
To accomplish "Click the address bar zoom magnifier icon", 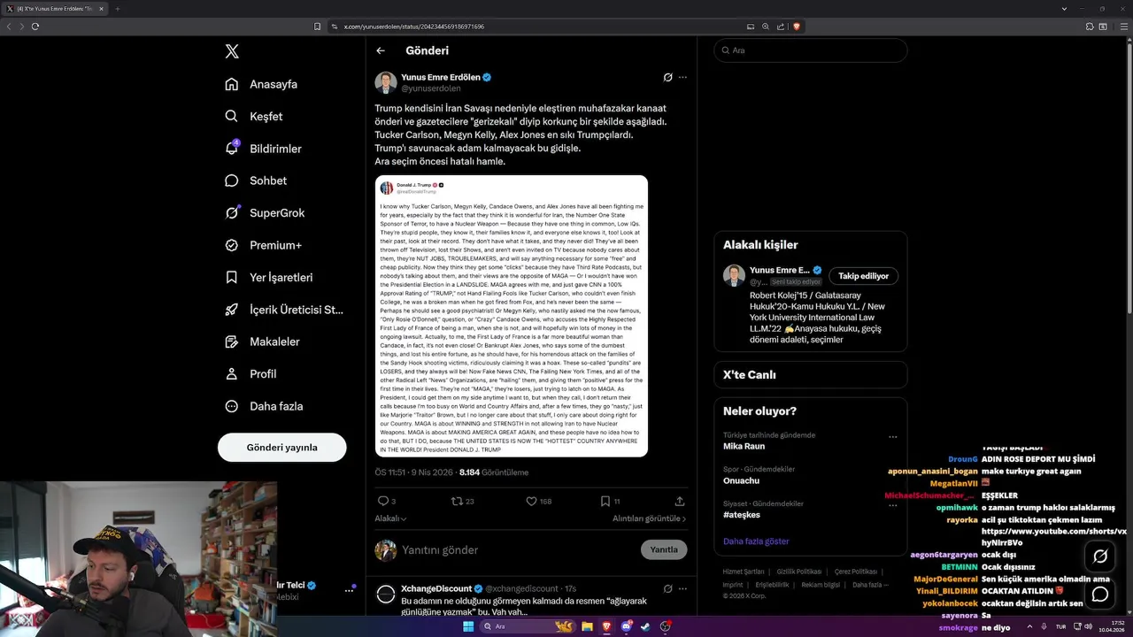I will [x=766, y=27].
